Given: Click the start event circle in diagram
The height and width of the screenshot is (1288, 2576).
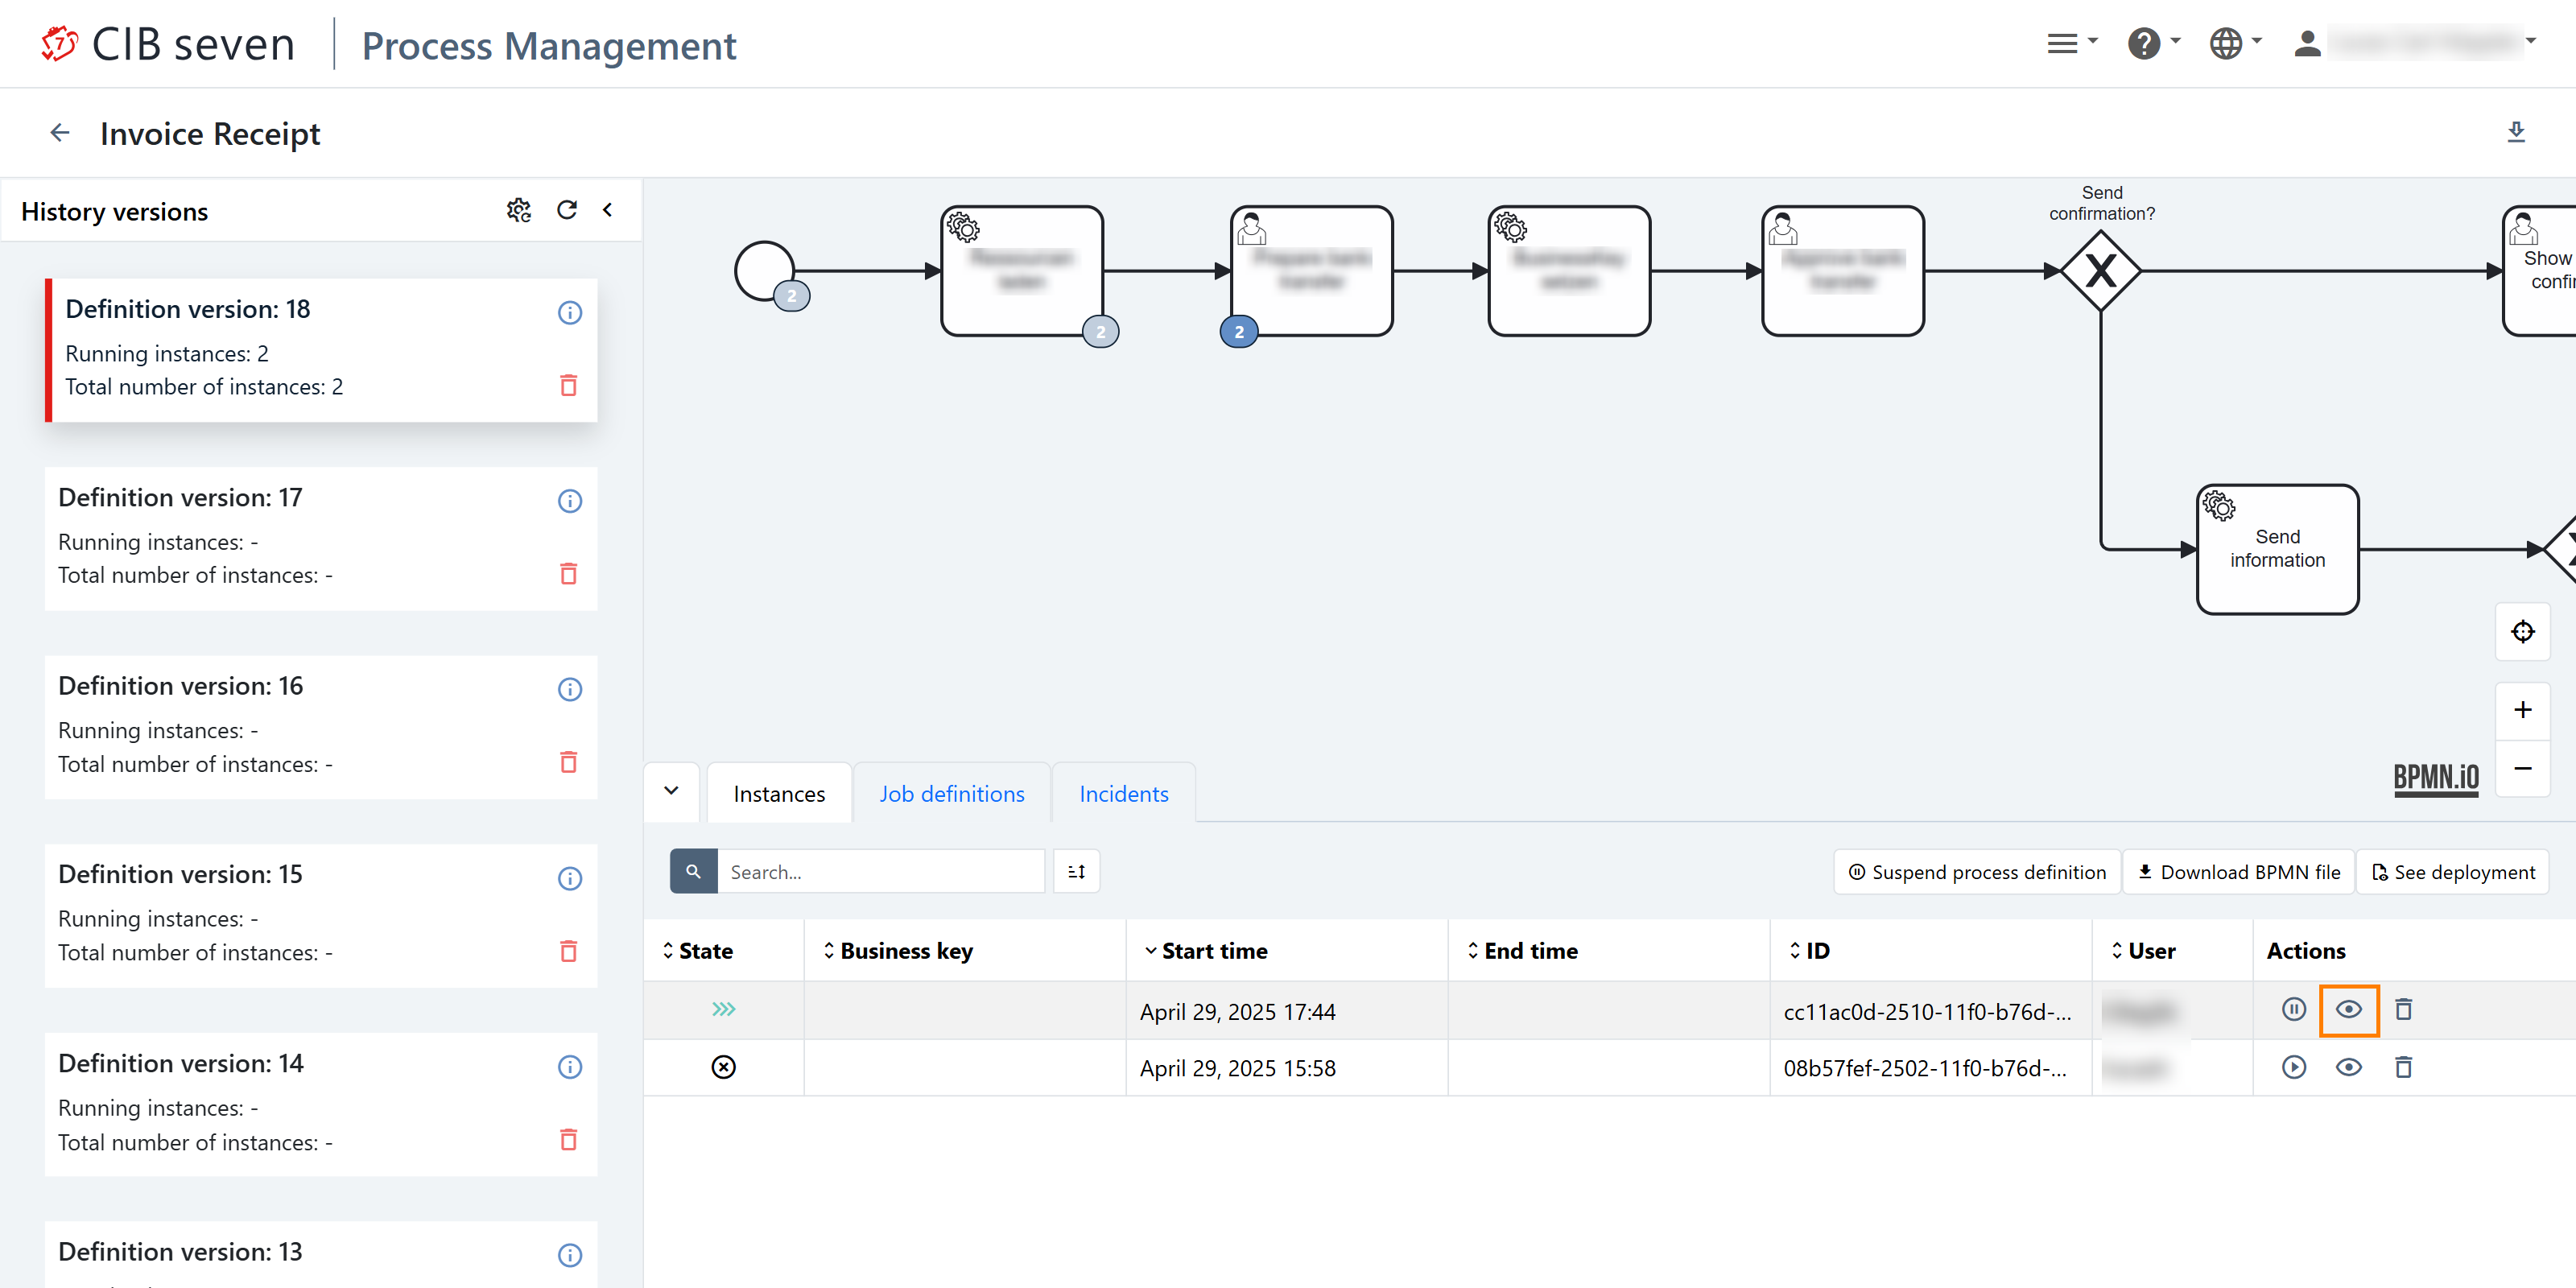Looking at the screenshot, I should 763,270.
